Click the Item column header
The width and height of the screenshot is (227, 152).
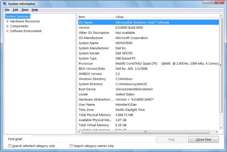point(96,17)
